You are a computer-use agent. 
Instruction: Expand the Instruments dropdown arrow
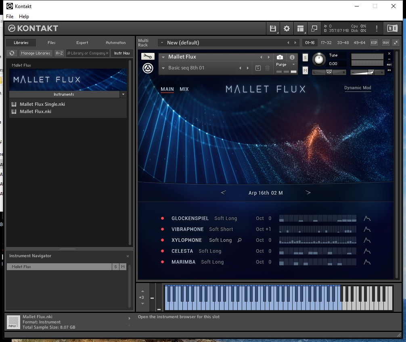coord(123,94)
